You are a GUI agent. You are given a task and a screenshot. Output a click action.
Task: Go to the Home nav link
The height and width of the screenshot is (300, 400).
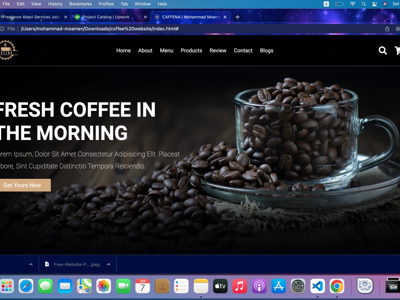click(124, 50)
